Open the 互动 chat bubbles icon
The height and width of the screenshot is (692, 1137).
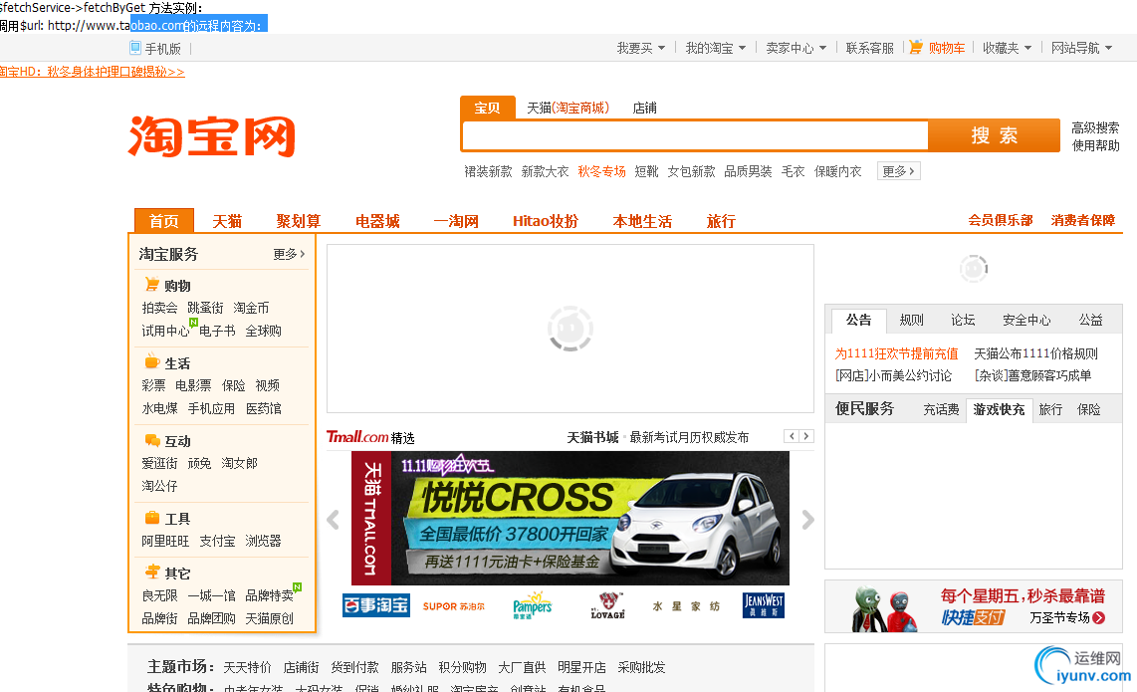151,439
